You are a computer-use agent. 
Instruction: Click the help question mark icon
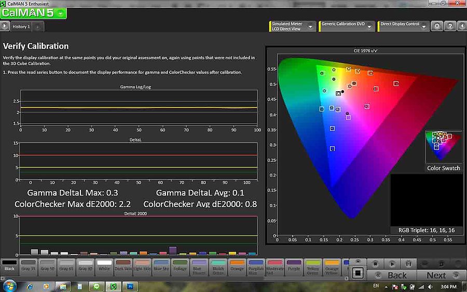click(450, 26)
